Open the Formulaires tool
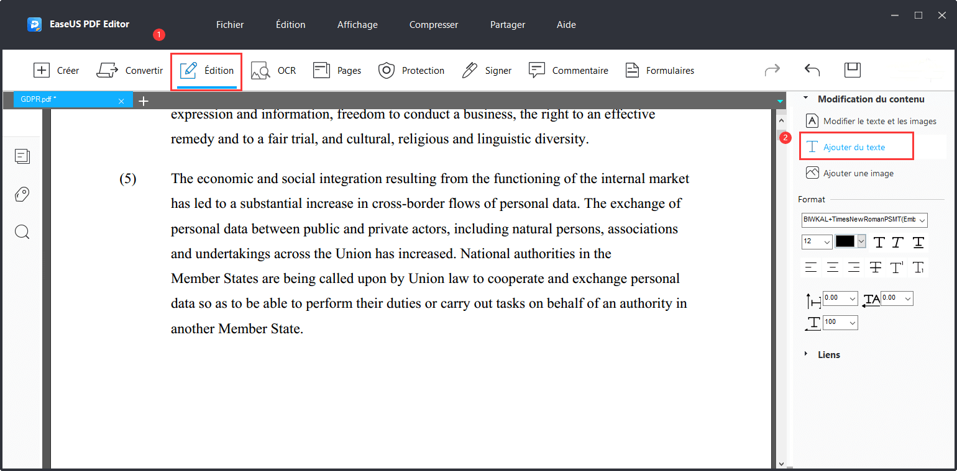Viewport: 957px width, 471px height. [659, 71]
